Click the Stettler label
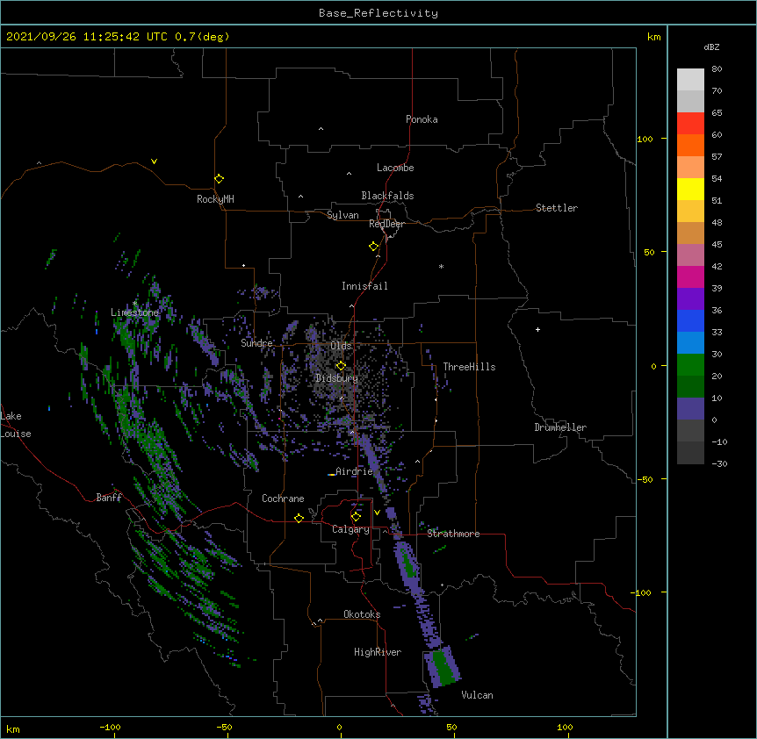Screen dimensions: 757x739 [x=557, y=208]
